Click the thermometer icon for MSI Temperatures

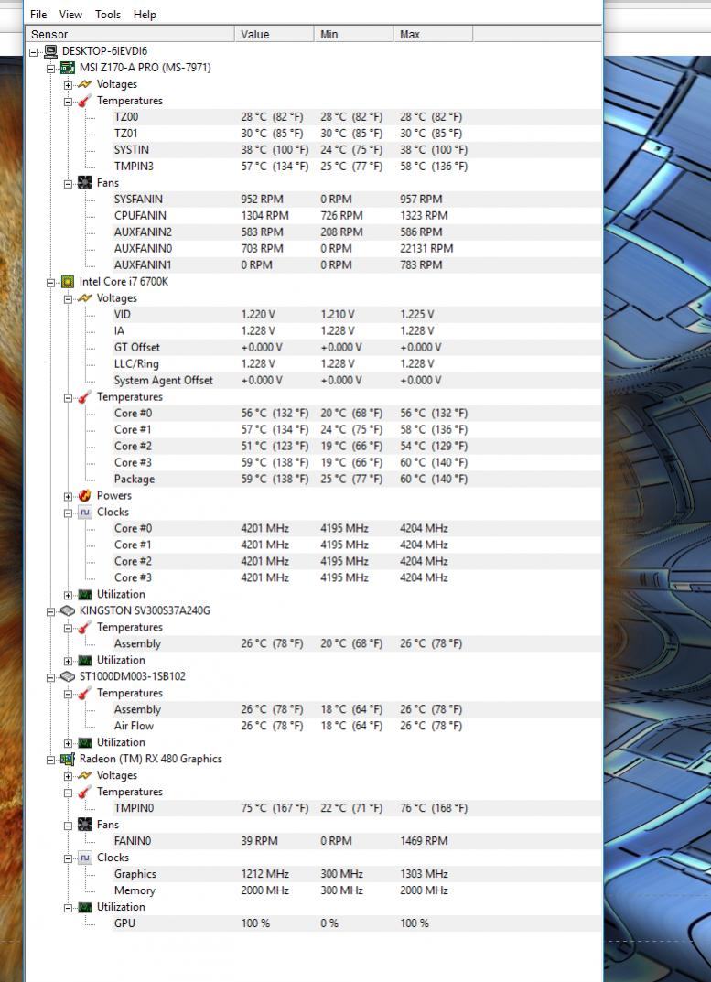pos(84,100)
